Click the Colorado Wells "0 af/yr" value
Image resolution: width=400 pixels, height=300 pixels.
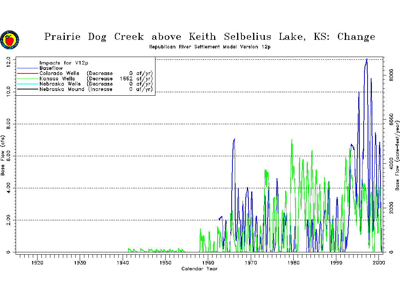(141, 73)
